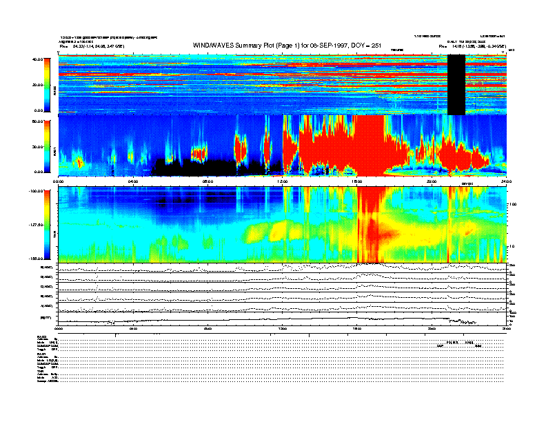Click the 20:00 time label under the middle spectrogram
This screenshot has height=422, width=546.
[432, 181]
